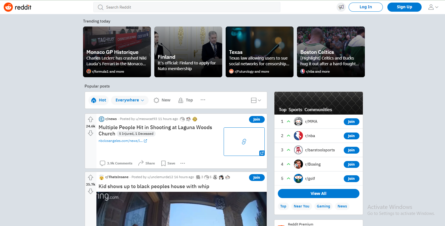Upvote the Laguna Woods Church shooting post

pyautogui.click(x=91, y=119)
